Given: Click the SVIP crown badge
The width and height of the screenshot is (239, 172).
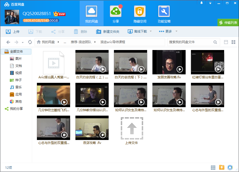Looking at the screenshot, I should [x=59, y=14].
